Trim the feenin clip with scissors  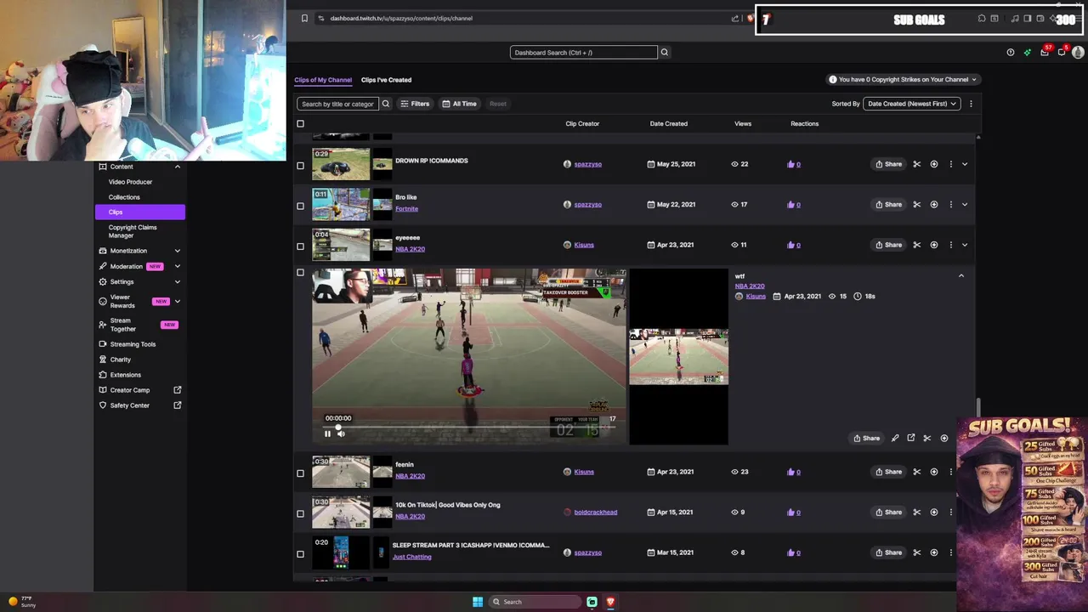click(916, 472)
